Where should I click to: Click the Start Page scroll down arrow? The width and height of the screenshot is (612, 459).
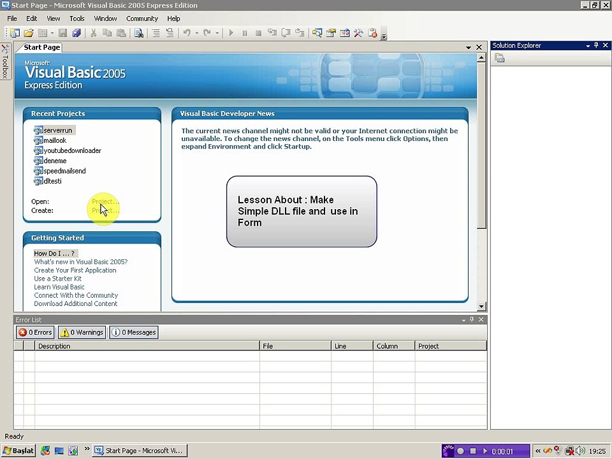tap(482, 307)
